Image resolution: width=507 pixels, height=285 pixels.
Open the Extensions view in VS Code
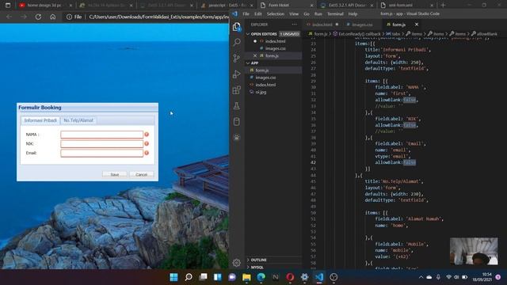237,89
